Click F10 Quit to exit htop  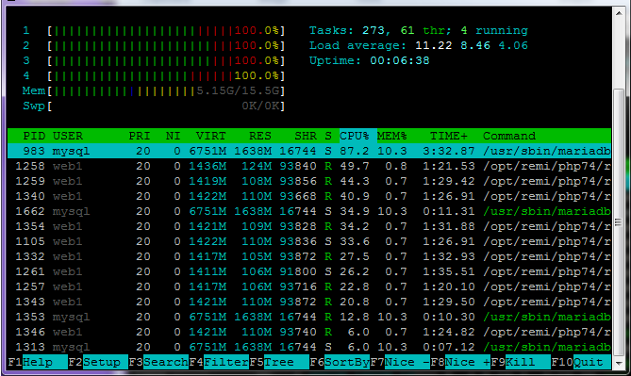pyautogui.click(x=581, y=362)
